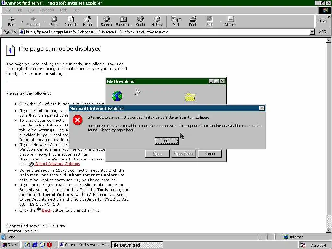The height and width of the screenshot is (249, 332).
Task: Click the page icon in address bar
Action: [22, 32]
